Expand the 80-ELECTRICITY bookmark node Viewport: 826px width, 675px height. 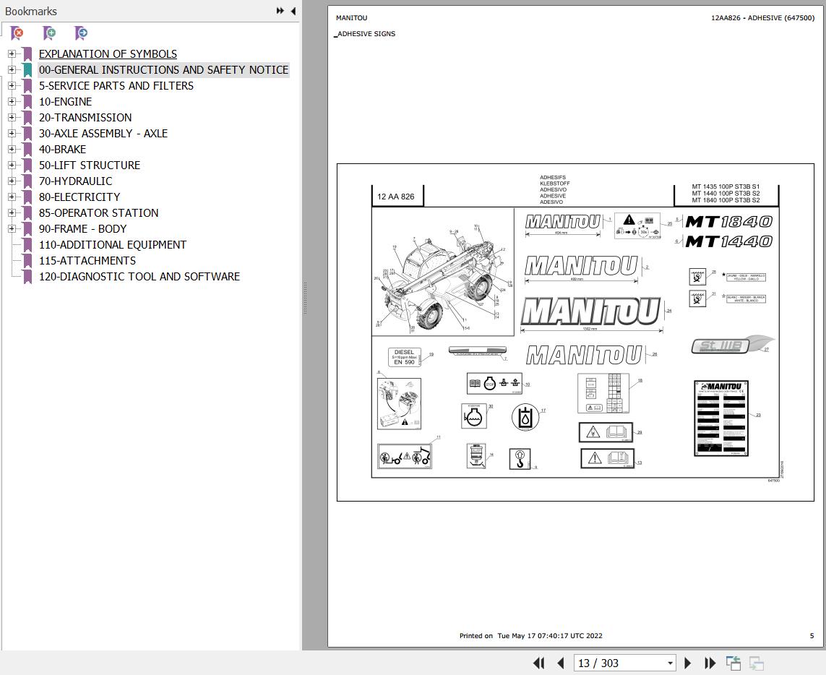pos(12,197)
